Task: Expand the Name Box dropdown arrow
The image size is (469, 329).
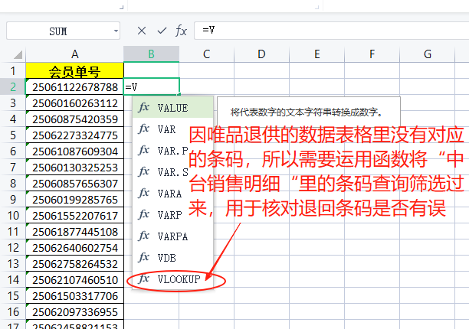Action: [x=116, y=31]
